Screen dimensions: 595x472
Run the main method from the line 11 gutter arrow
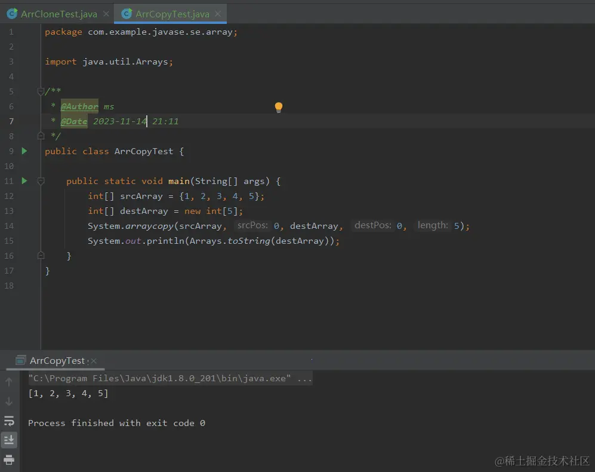point(24,181)
